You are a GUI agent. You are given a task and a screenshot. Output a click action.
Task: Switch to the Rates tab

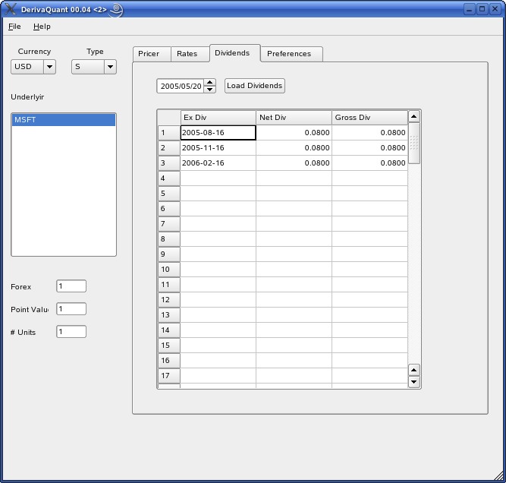(x=187, y=54)
